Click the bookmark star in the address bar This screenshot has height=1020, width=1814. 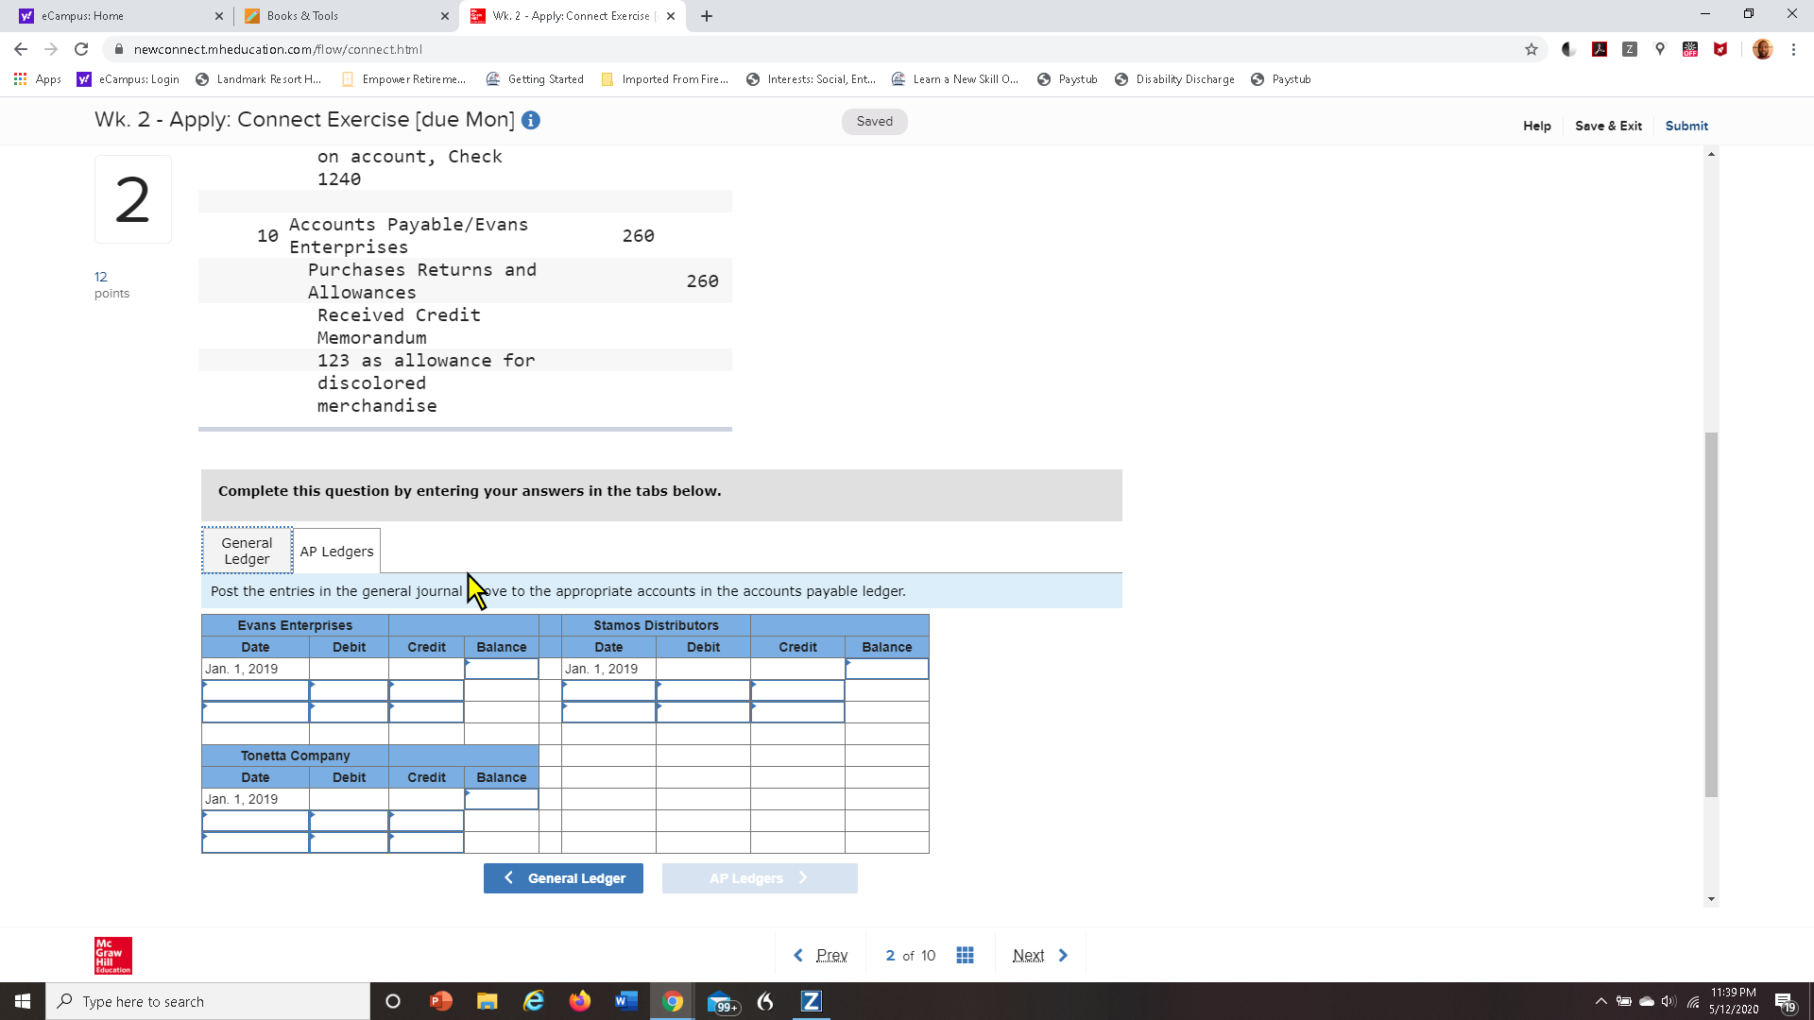[1532, 49]
